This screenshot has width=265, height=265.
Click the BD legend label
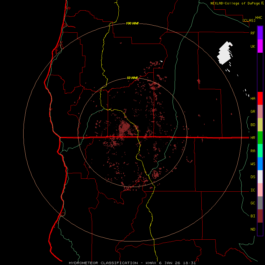point(253,125)
